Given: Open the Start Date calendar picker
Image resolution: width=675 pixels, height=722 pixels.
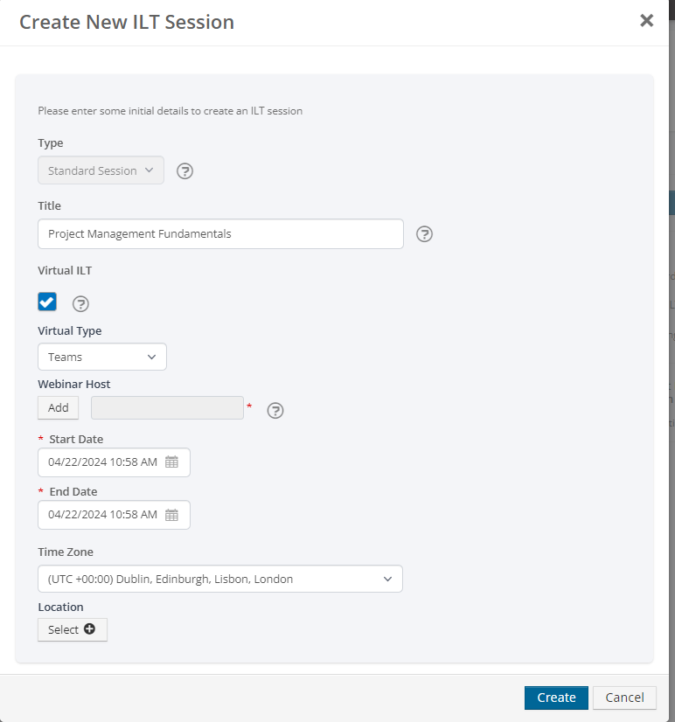Looking at the screenshot, I should point(172,462).
